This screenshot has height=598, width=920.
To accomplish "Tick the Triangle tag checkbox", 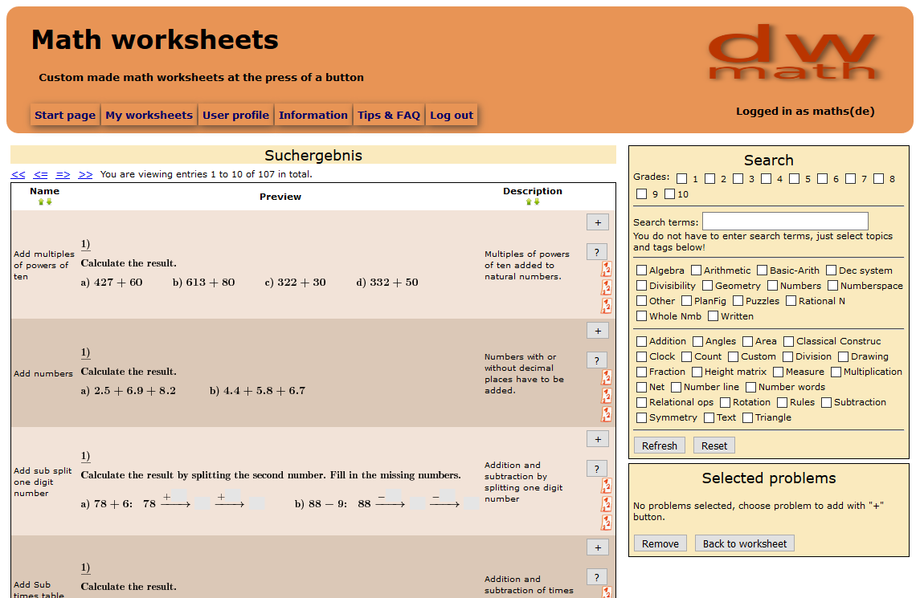I will point(747,417).
